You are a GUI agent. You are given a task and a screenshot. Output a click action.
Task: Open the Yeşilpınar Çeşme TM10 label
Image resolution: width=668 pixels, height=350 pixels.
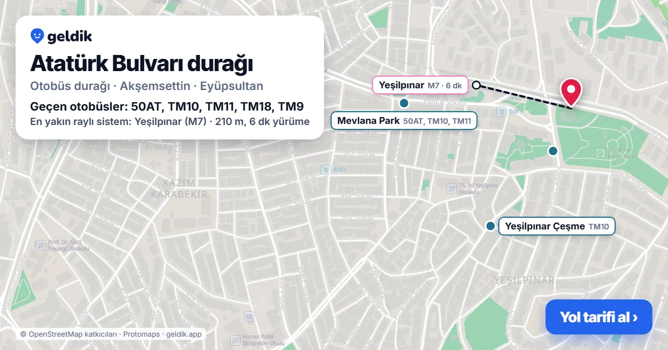click(x=557, y=226)
